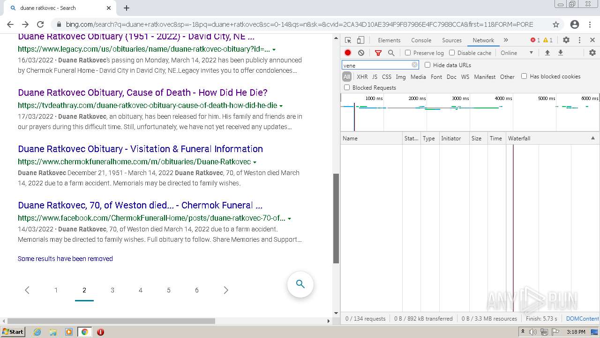The height and width of the screenshot is (338, 600).
Task: Expand facebook.com result URL dropdown arrow
Action: 289,218
